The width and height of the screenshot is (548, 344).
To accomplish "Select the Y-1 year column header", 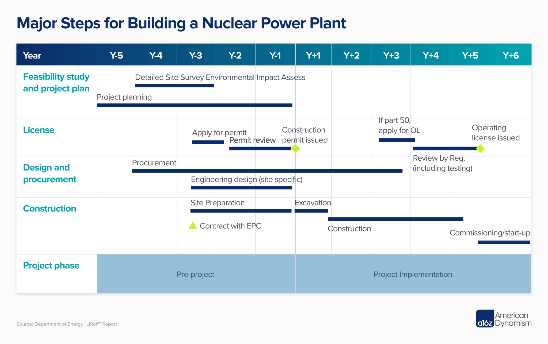I will tap(275, 55).
